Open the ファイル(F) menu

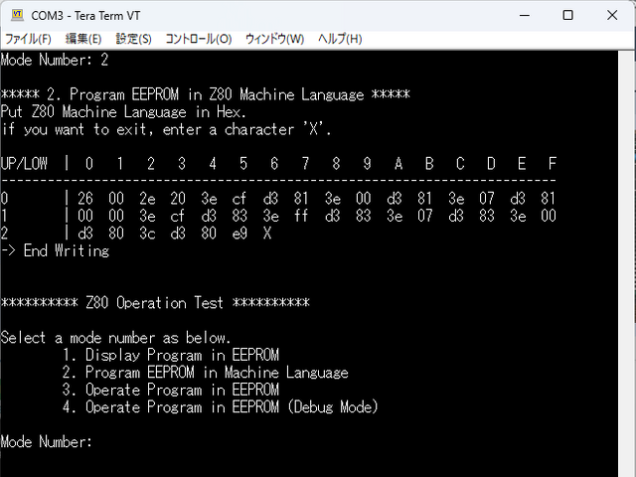point(28,39)
